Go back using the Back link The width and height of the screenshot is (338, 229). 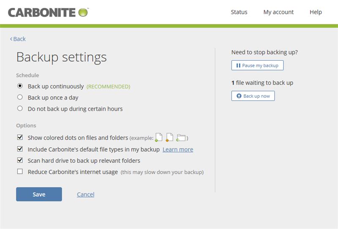tap(18, 39)
